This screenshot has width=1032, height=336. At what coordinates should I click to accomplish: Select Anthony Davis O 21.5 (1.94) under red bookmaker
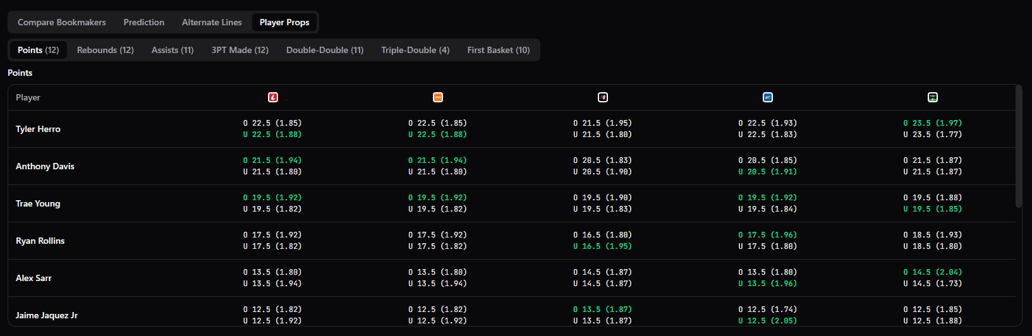[x=273, y=160]
